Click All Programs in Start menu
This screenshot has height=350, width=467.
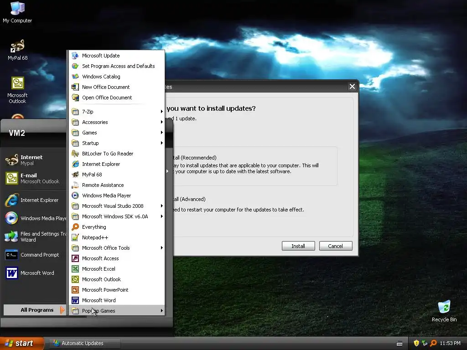35,310
